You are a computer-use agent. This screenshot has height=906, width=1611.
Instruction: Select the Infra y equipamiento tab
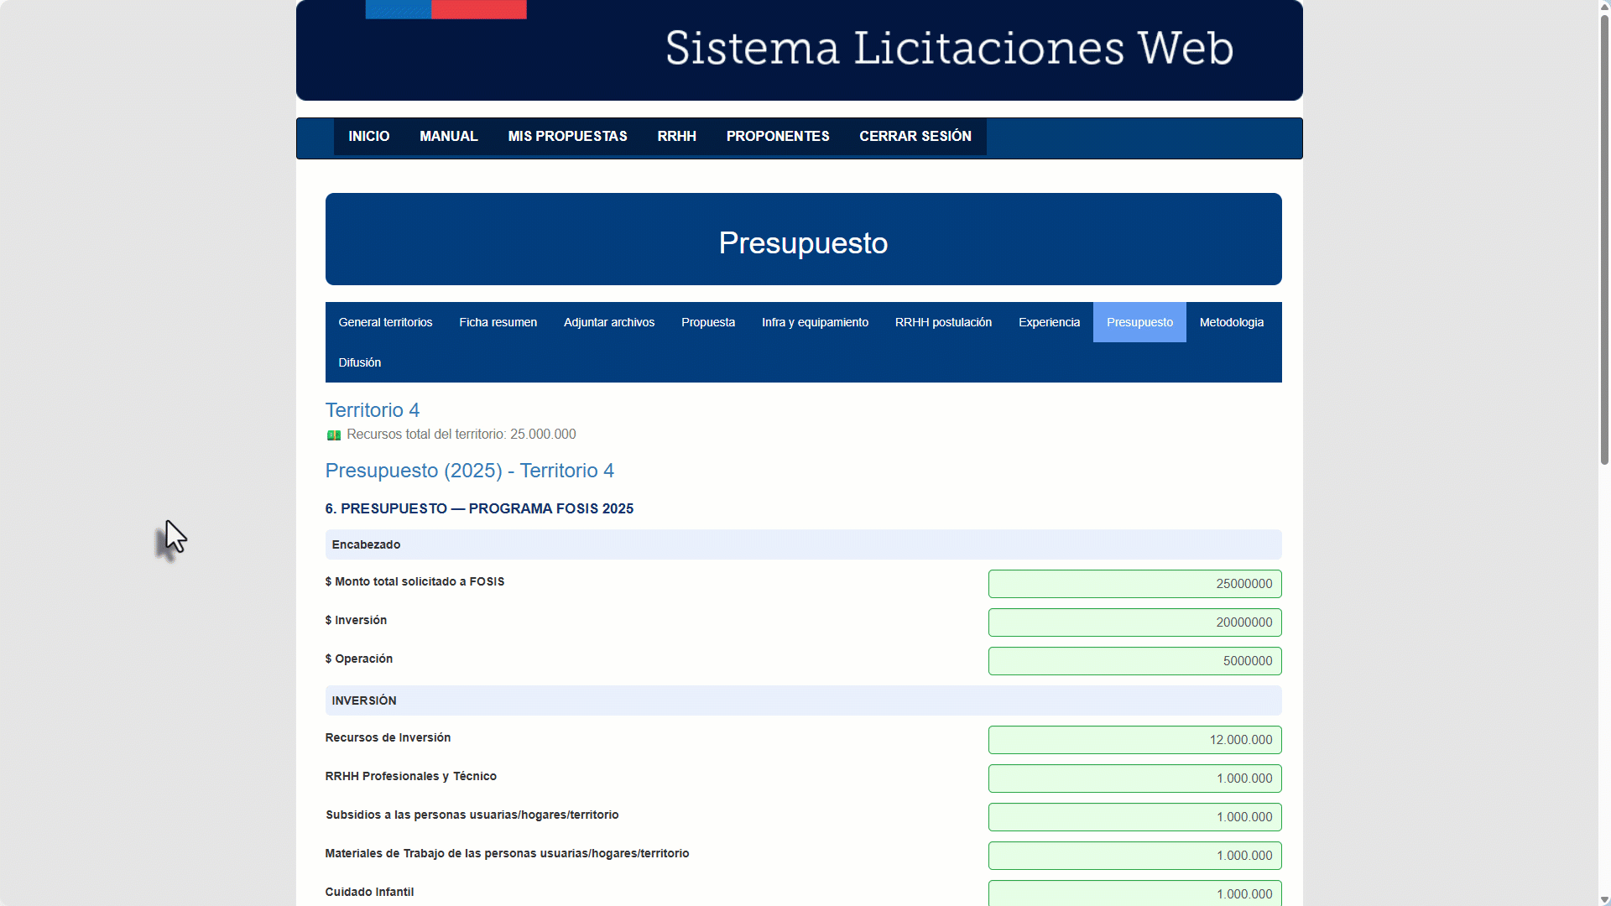(815, 322)
